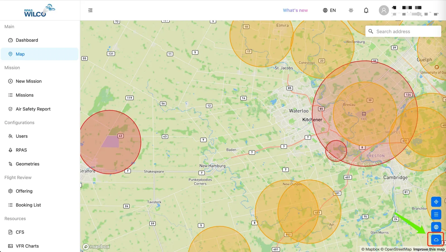
Task: Open the notifications bell
Action: pos(366,10)
